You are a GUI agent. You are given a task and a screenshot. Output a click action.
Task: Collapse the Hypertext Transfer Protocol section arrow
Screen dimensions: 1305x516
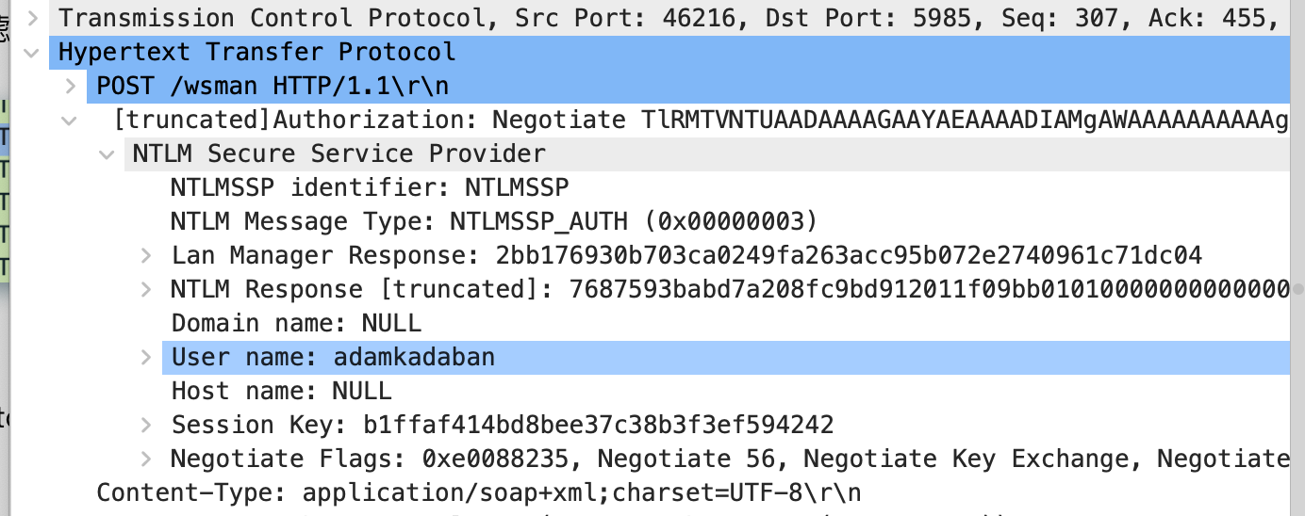click(32, 53)
